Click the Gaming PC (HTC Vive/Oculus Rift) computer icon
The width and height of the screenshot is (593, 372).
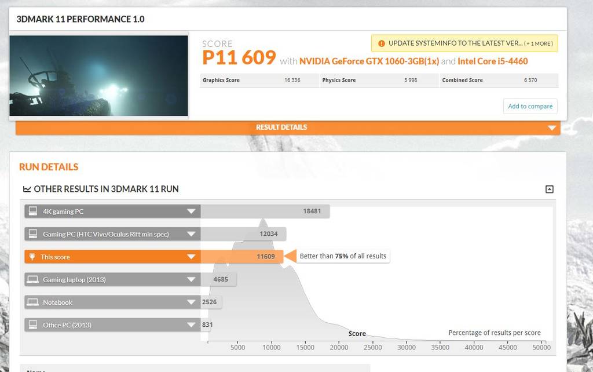[x=33, y=234]
